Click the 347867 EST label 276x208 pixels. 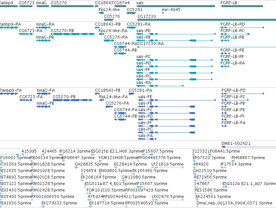click(201, 184)
